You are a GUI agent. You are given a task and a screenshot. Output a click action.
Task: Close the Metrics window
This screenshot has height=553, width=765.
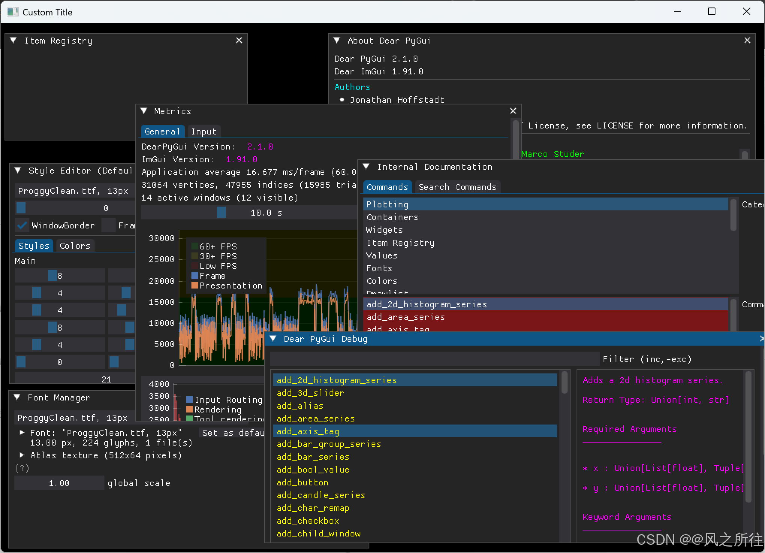point(513,111)
